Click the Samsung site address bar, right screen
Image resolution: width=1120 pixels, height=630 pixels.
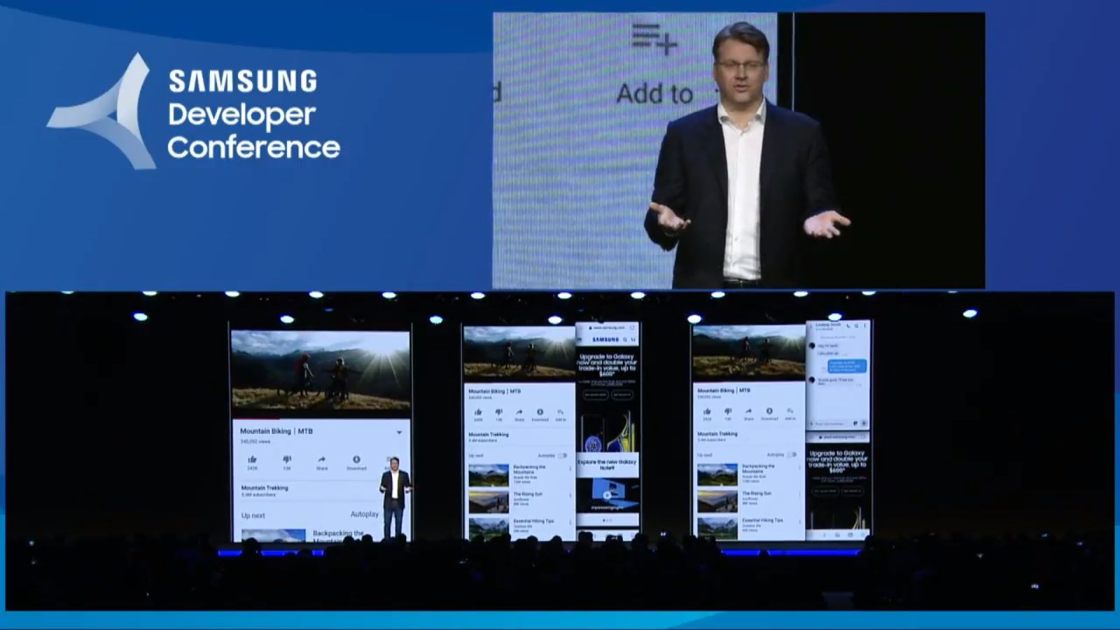click(x=837, y=437)
